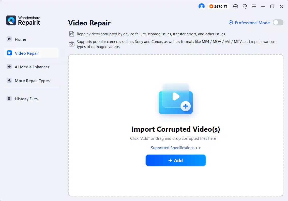Image resolution: width=288 pixels, height=201 pixels.
Task: Maximize the Repairit window
Action: 272,6
